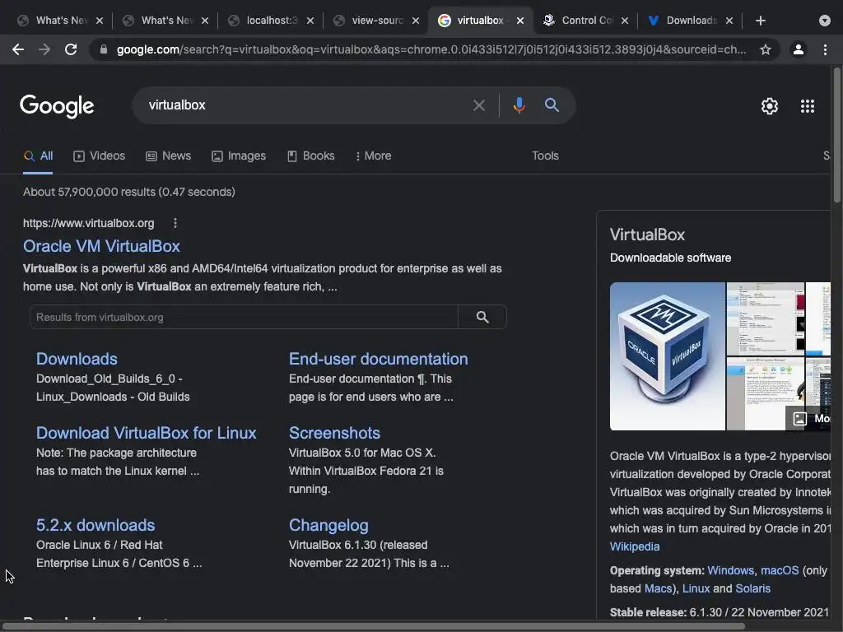This screenshot has height=632, width=843.
Task: Switch to the Images results tab
Action: click(x=239, y=156)
